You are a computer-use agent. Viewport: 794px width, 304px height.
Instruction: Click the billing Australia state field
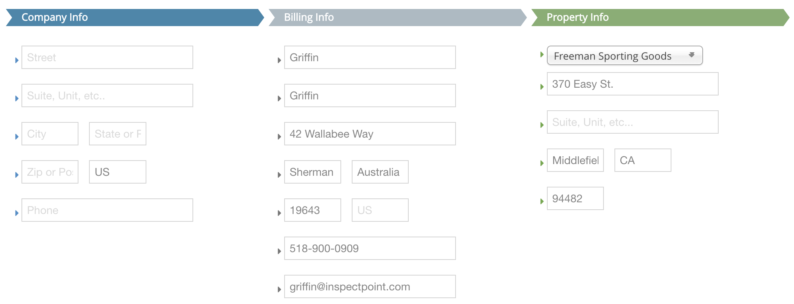[x=380, y=172]
